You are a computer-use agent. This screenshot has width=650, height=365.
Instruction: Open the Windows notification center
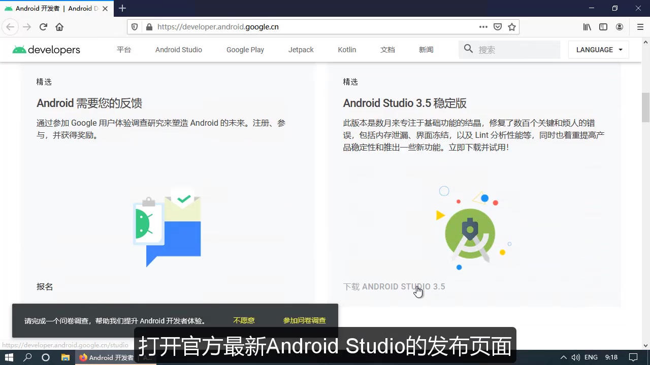(x=633, y=357)
